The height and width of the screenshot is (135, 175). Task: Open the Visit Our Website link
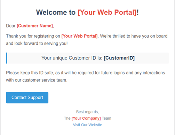pyautogui.click(x=87, y=125)
